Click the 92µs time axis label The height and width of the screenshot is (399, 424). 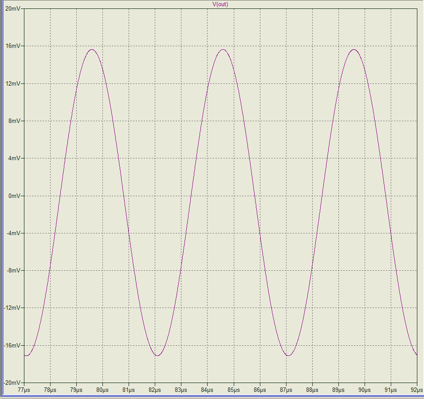pyautogui.click(x=417, y=390)
